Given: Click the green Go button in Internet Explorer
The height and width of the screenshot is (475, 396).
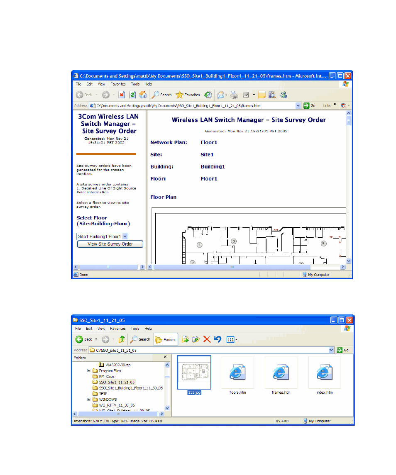Looking at the screenshot, I should coord(310,105).
